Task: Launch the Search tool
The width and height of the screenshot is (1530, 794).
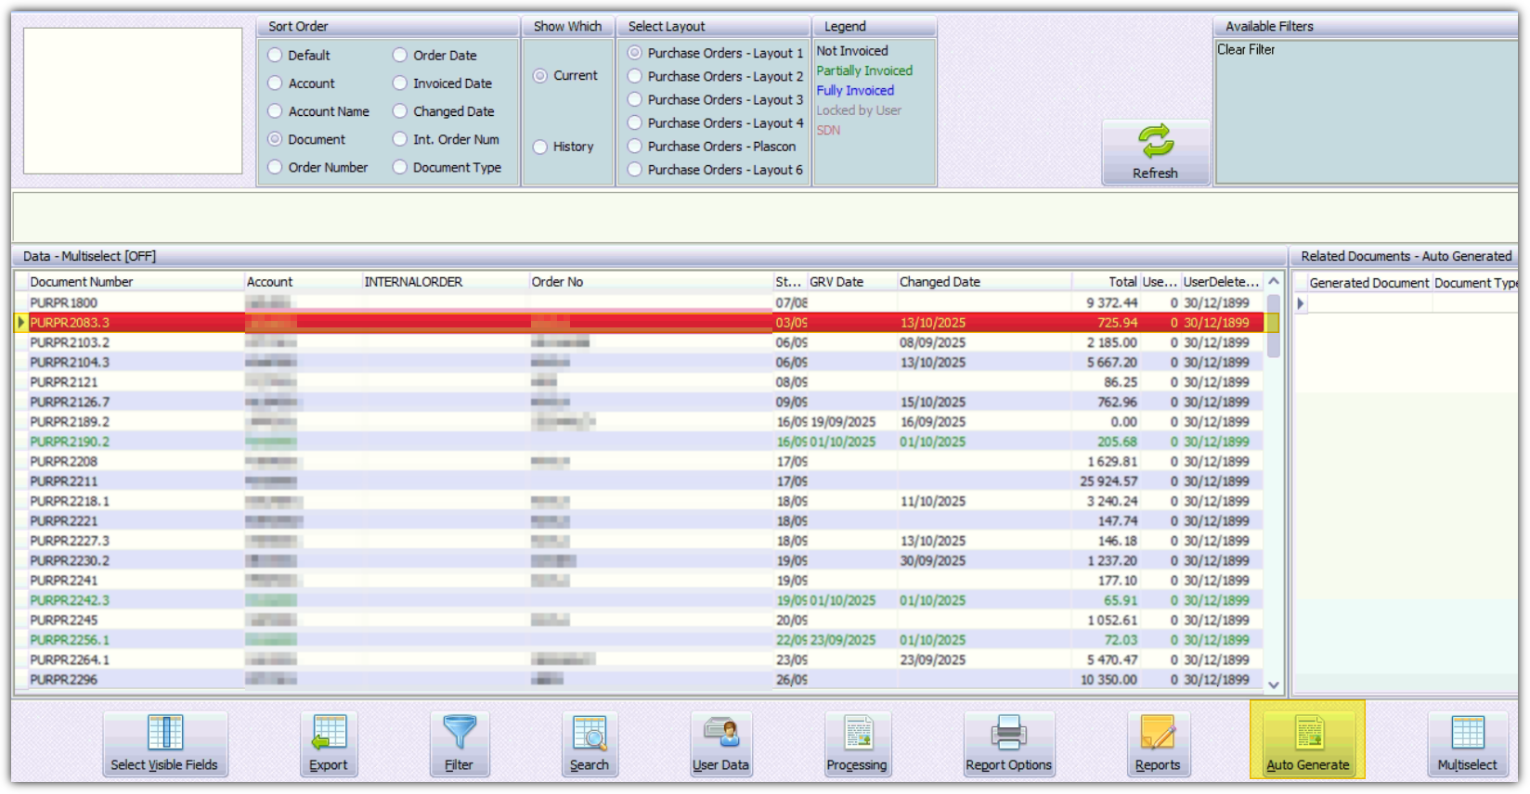Action: (590, 744)
